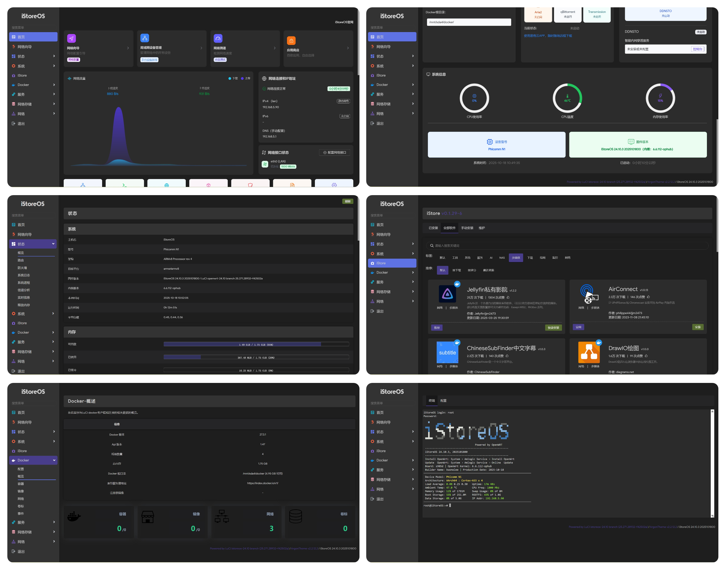726x571 pixels.
Task: Switch to the 配置 tab above the terminal
Action: [444, 401]
